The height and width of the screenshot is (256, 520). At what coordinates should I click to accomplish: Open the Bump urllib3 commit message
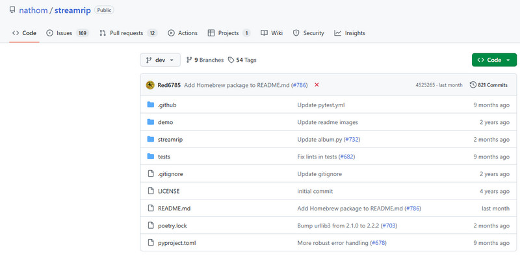(338, 226)
